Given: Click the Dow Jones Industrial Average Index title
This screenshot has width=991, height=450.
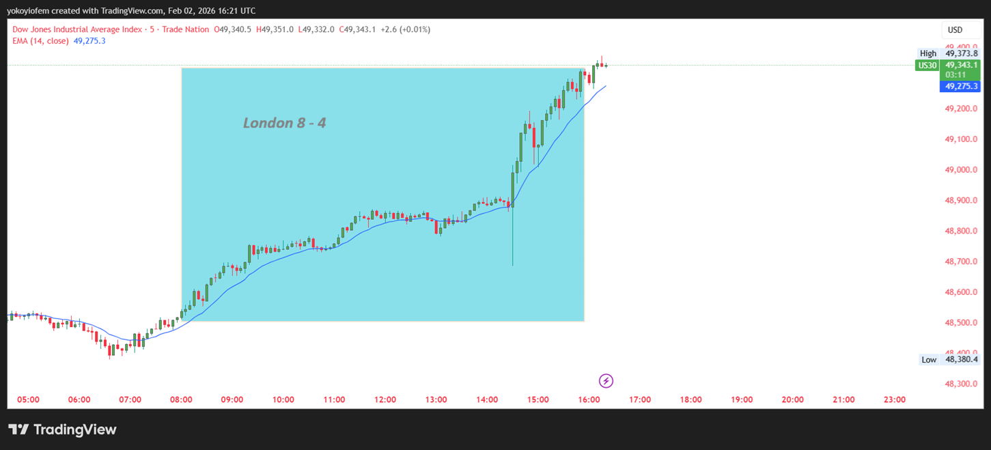Looking at the screenshot, I should pos(78,29).
